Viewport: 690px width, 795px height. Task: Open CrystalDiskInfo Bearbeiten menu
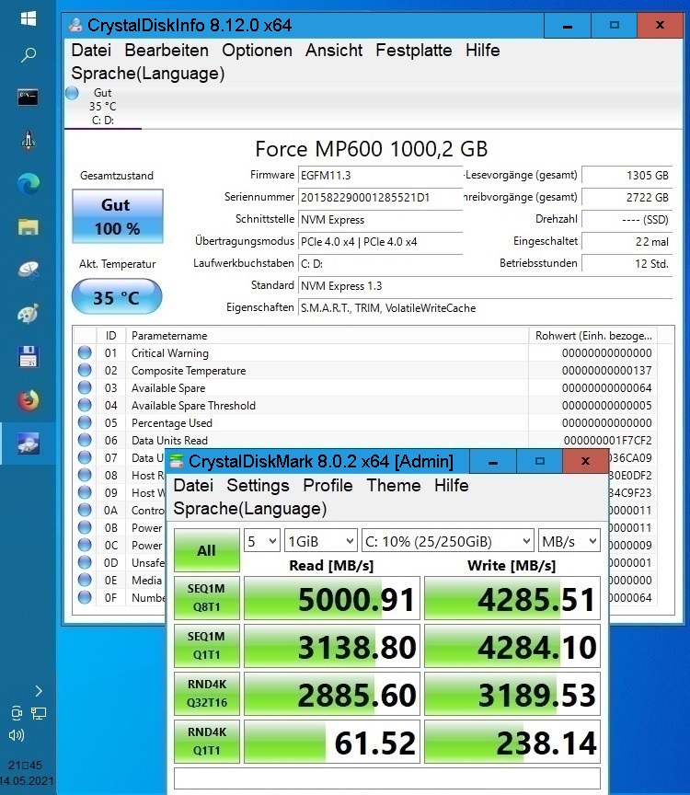point(167,51)
